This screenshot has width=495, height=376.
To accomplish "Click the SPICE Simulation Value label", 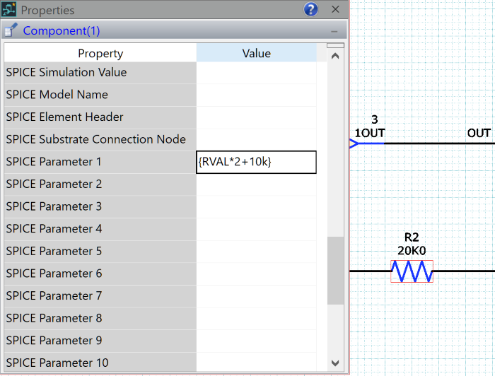I will click(x=66, y=72).
